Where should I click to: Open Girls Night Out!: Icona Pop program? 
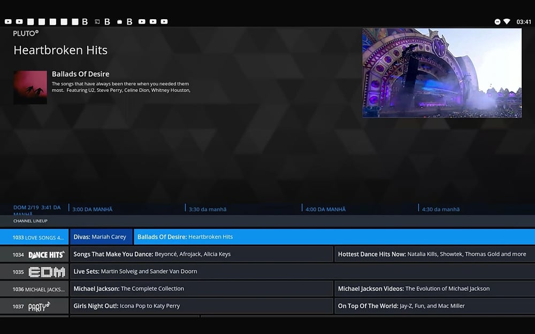pos(201,306)
